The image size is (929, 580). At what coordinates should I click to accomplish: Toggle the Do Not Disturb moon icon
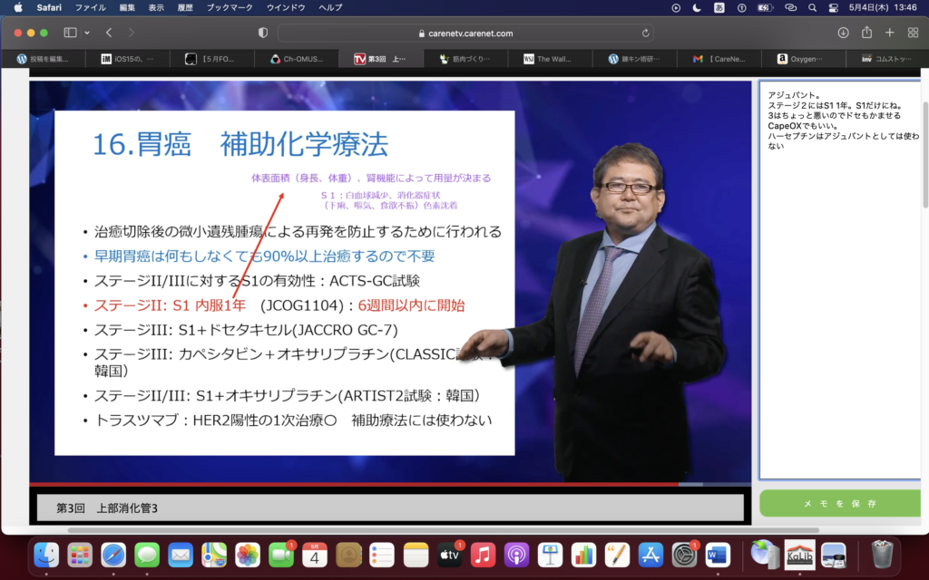point(697,7)
